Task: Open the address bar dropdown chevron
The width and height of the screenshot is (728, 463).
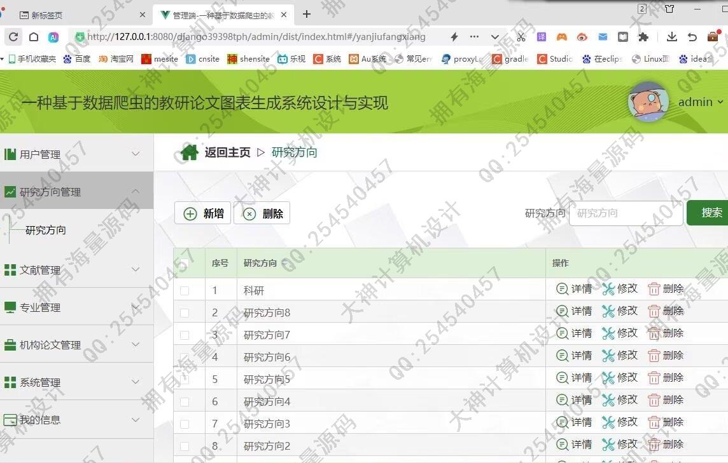Action: [x=495, y=37]
